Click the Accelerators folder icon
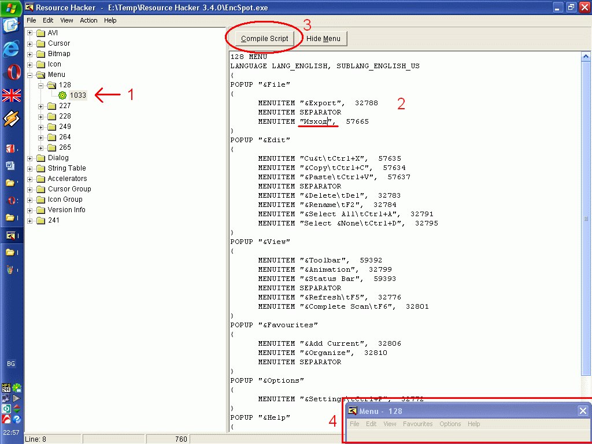This screenshot has height=444, width=592. point(41,179)
